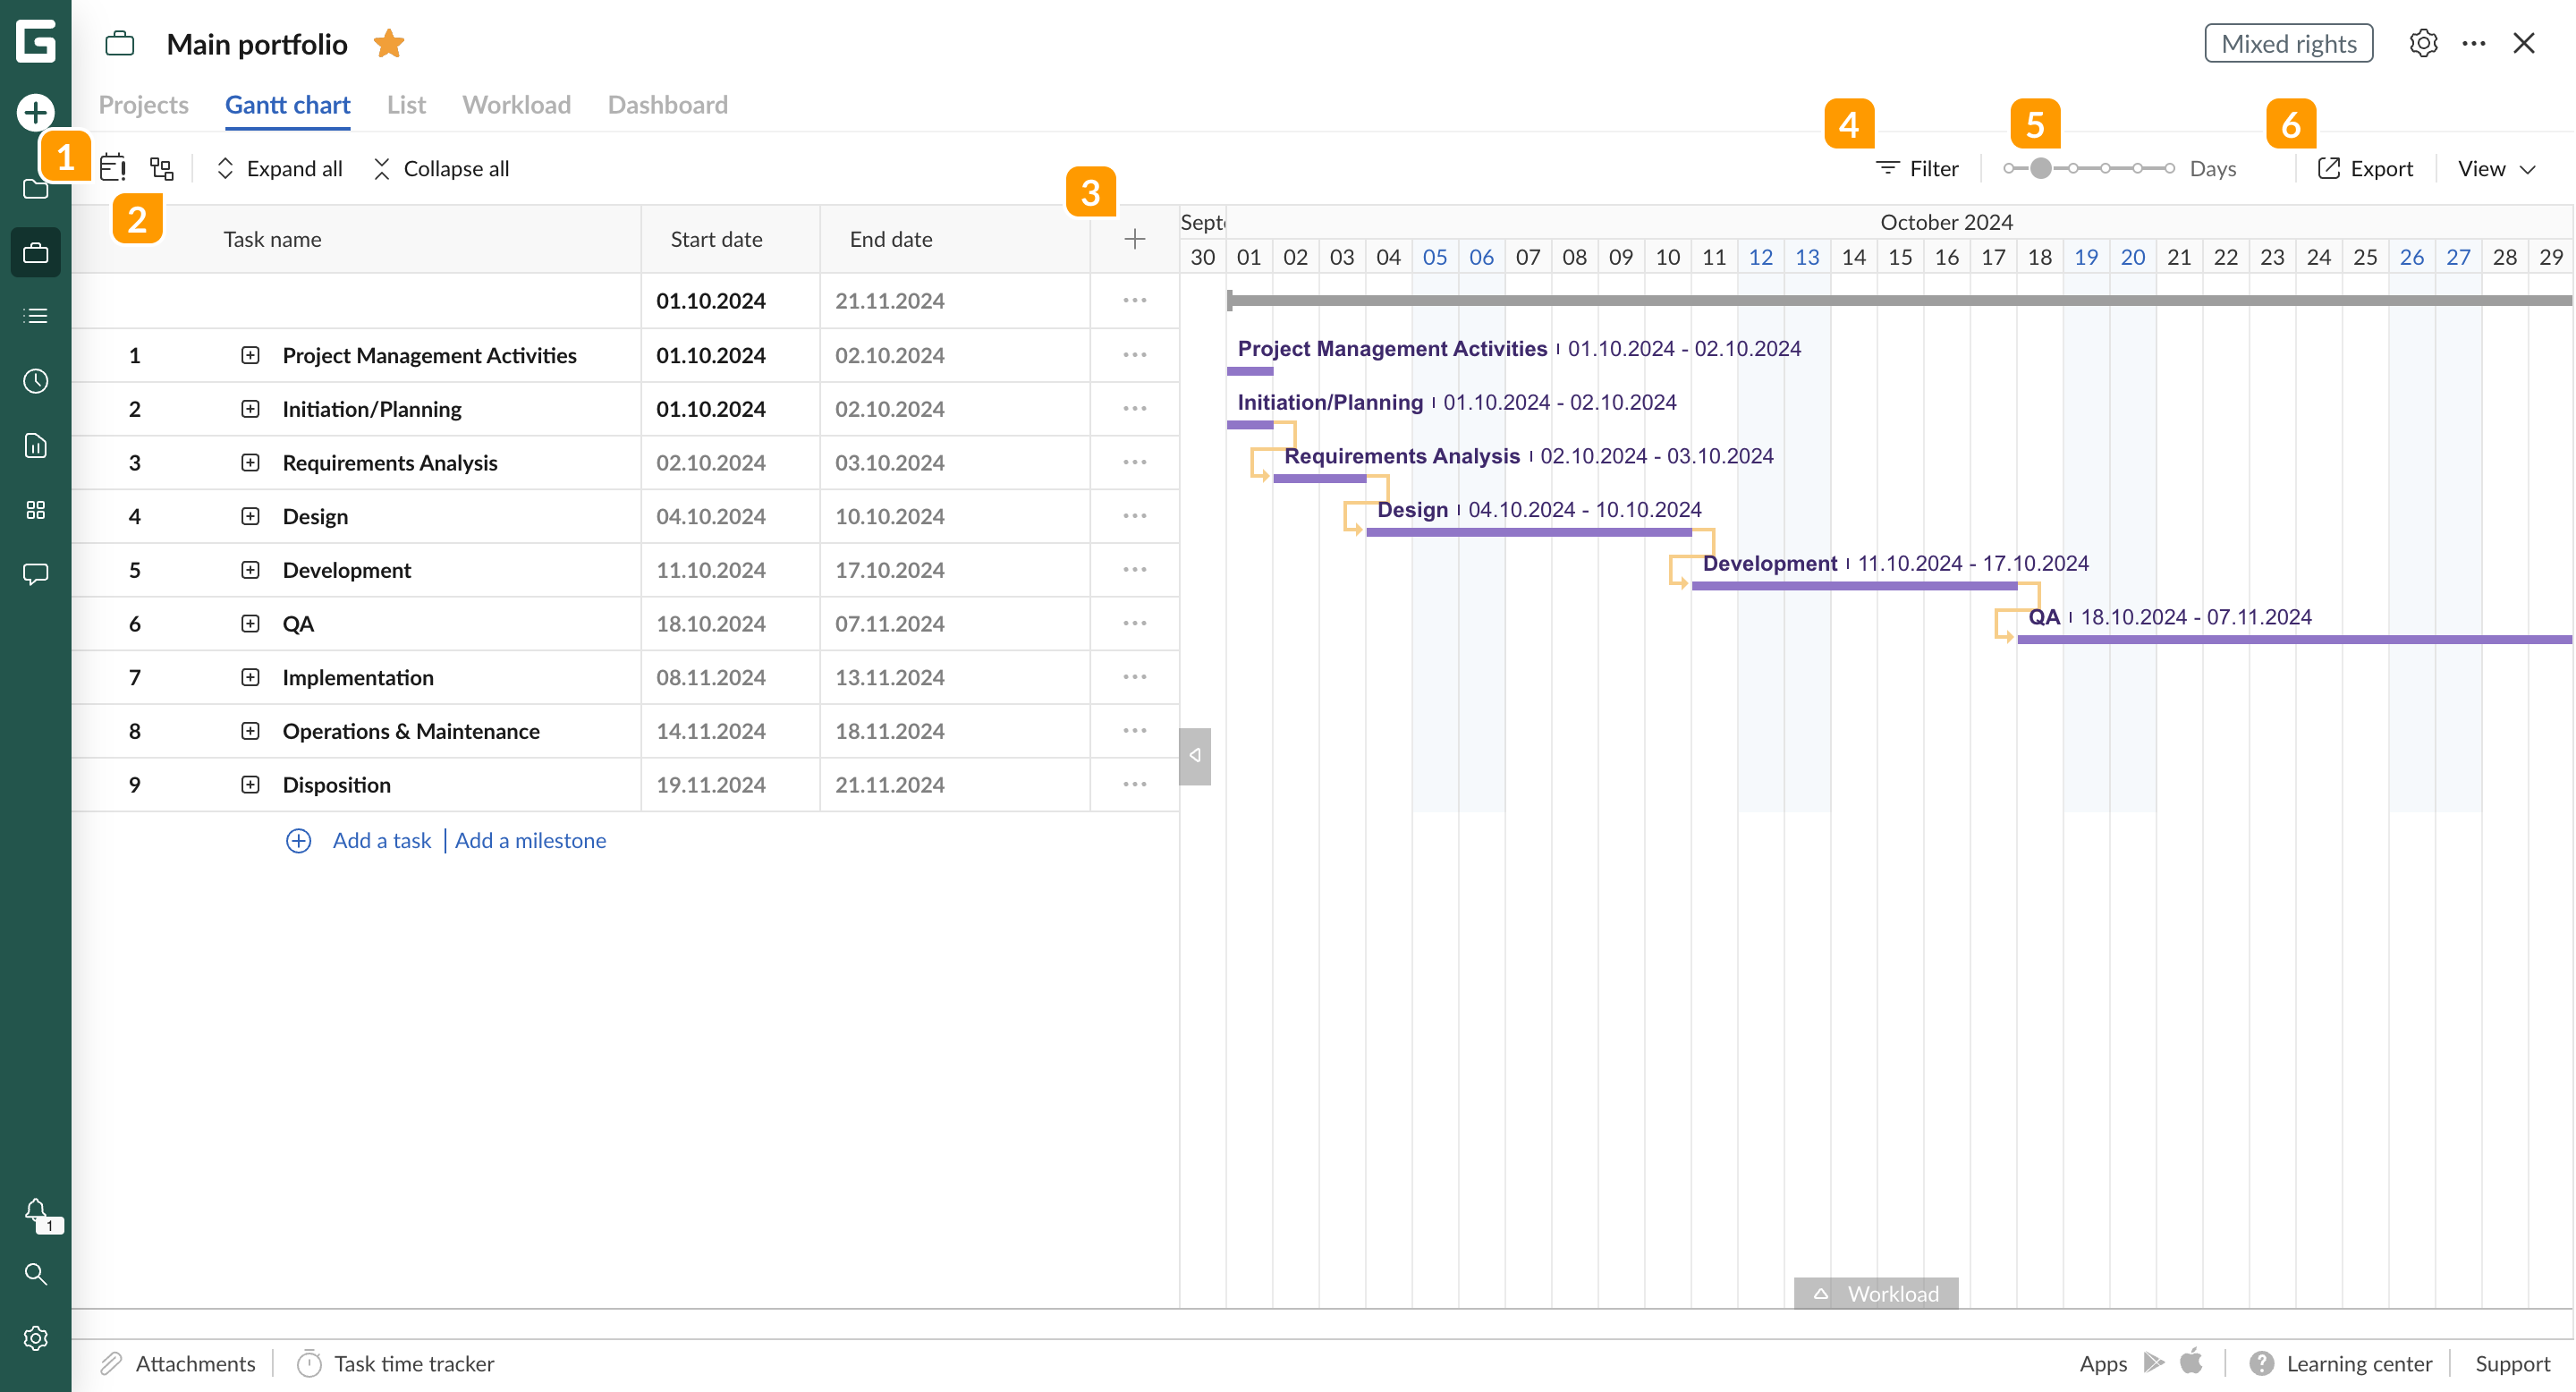
Task: Open the reports icon in sidebar
Action: pos(36,445)
